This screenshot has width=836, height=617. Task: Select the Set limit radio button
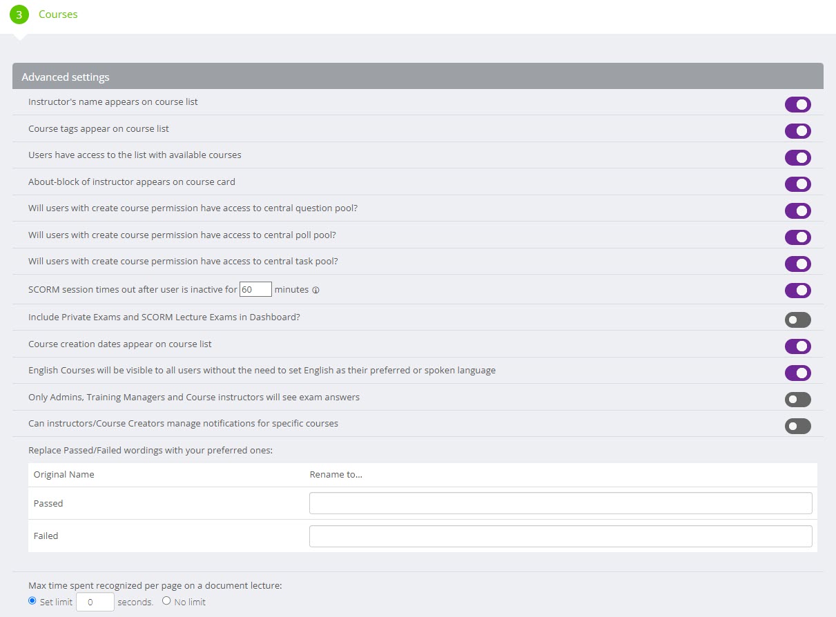tap(32, 601)
